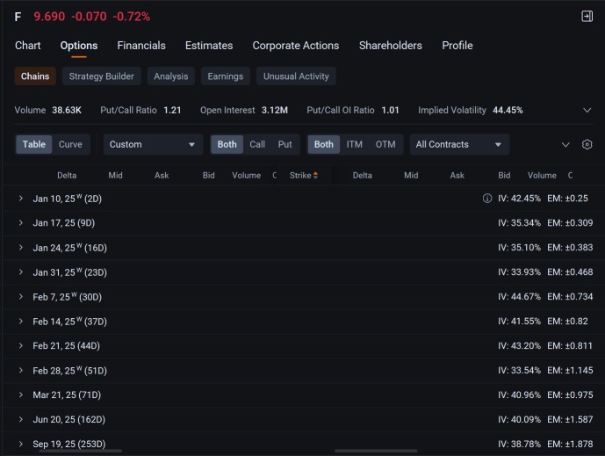Click the put-side Mid column header
605x456 pixels.
tap(411, 176)
